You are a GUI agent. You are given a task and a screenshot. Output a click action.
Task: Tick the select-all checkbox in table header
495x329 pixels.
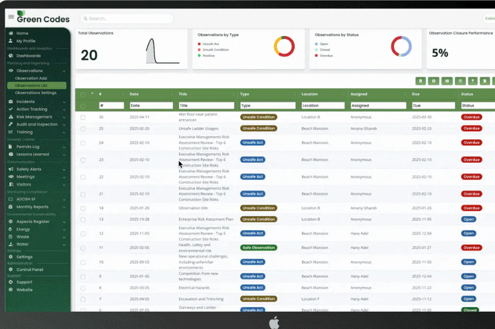(x=82, y=95)
